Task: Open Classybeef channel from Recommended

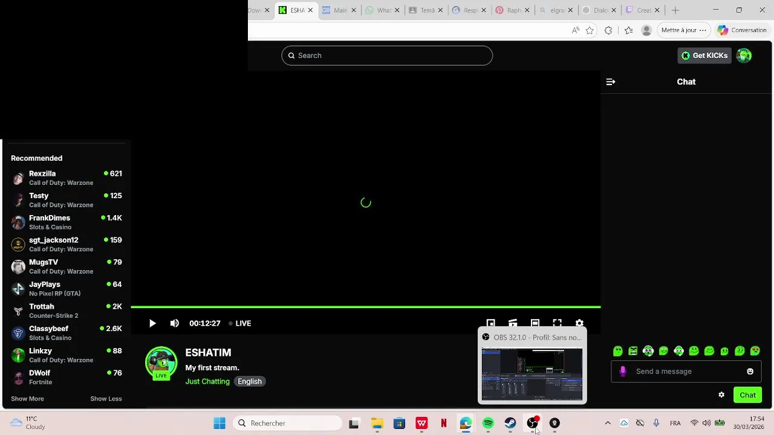Action: 67,333
